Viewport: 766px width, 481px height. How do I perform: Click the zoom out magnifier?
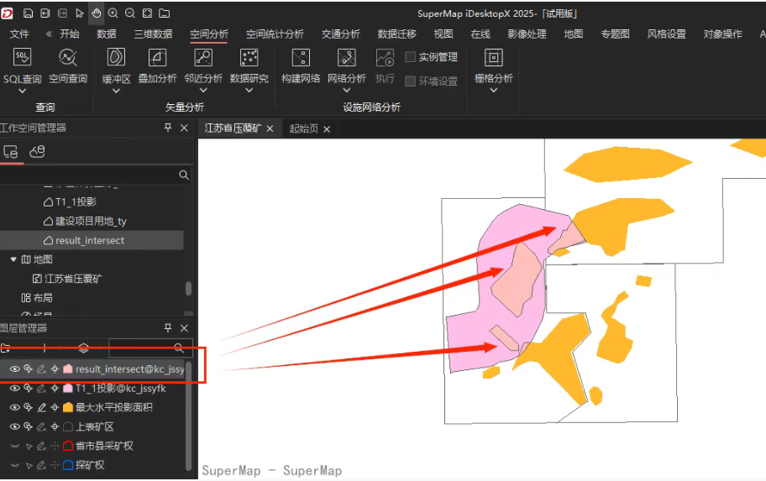point(130,13)
